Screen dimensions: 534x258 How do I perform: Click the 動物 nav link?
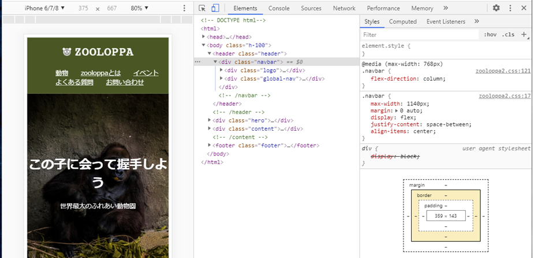coord(62,73)
